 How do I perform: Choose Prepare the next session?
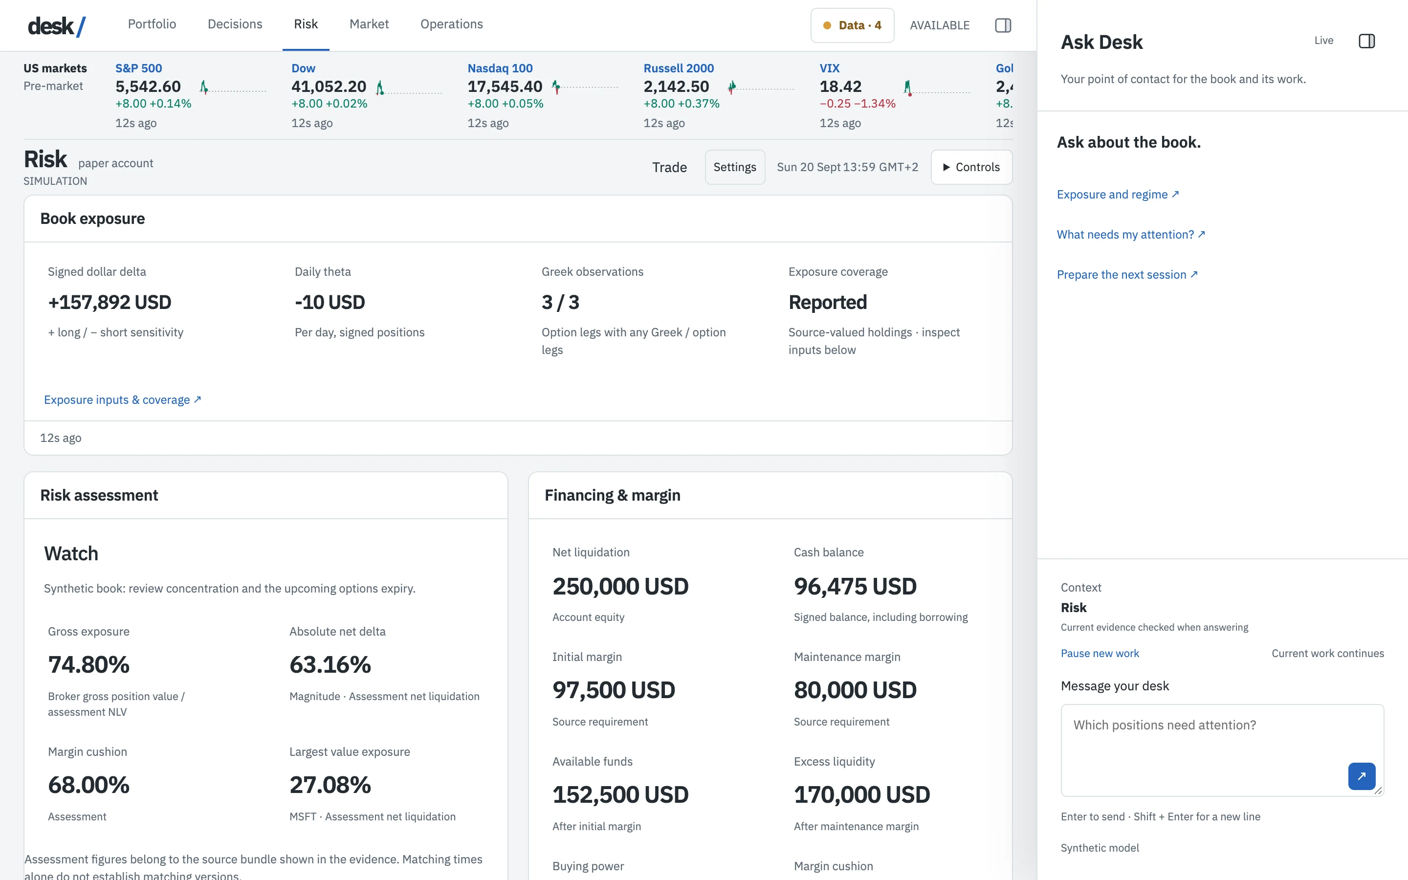point(1127,275)
